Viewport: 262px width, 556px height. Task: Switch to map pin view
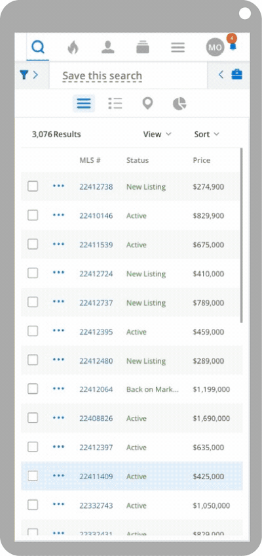(147, 104)
